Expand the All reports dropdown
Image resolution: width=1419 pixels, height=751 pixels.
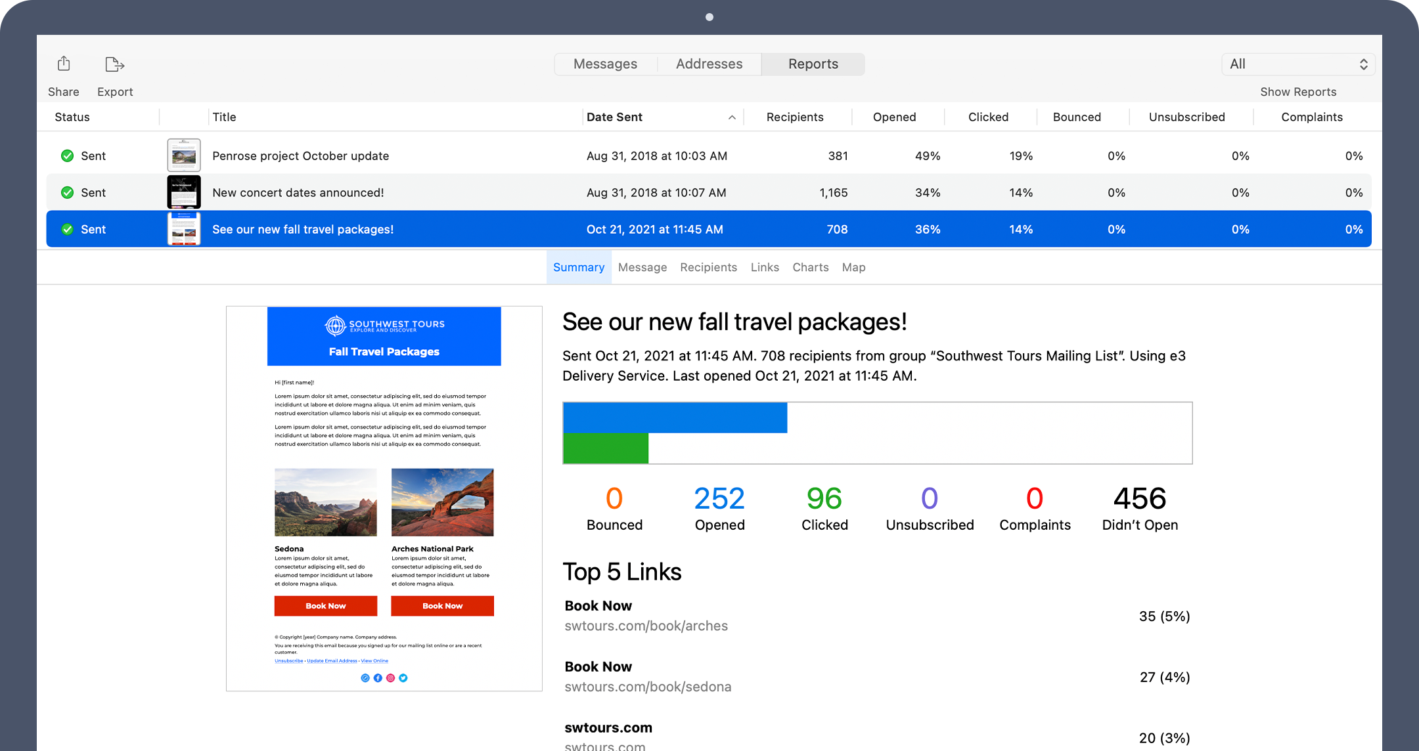tap(1286, 64)
